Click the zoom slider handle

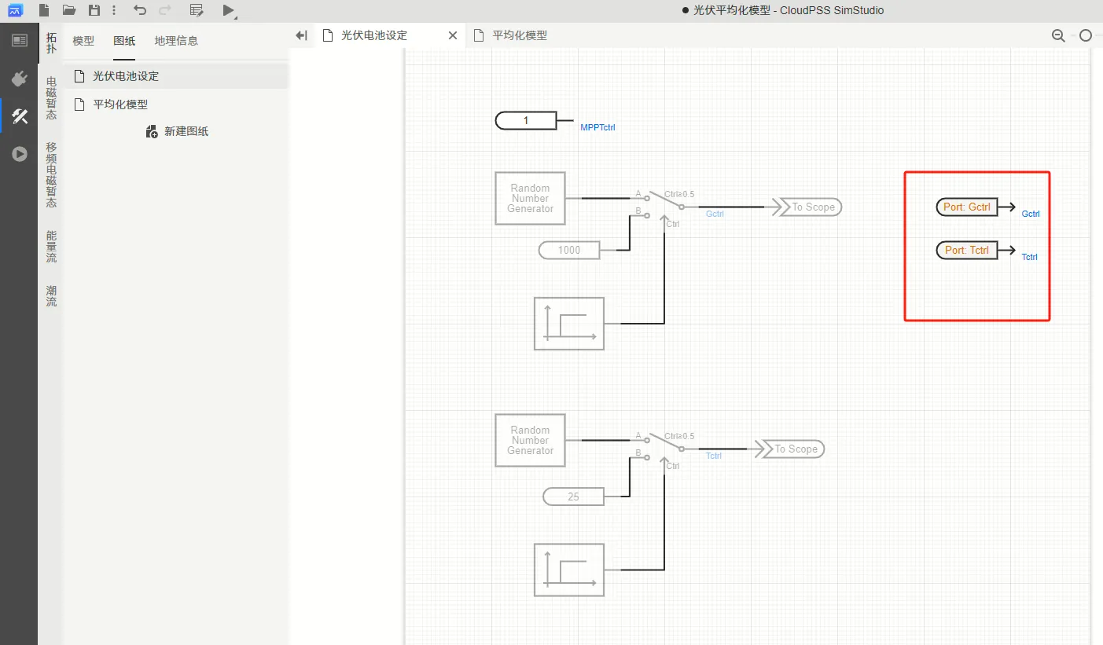point(1086,35)
